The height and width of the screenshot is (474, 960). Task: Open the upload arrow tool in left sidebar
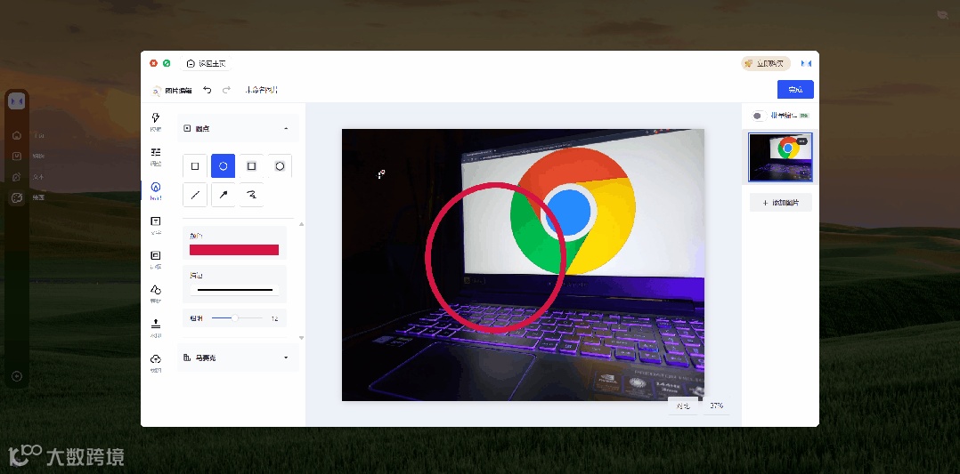(x=156, y=327)
